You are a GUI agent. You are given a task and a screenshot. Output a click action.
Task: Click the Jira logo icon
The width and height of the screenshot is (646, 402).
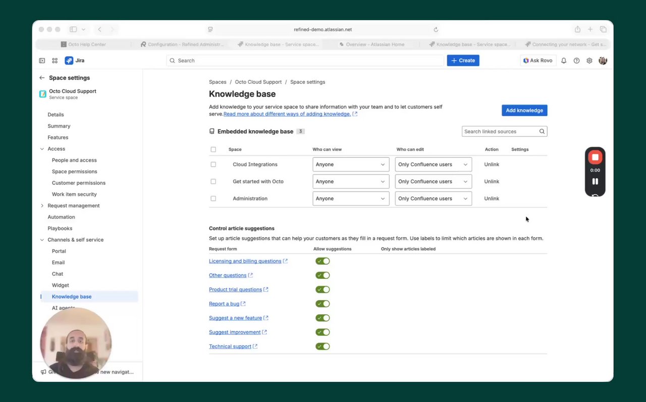[69, 61]
